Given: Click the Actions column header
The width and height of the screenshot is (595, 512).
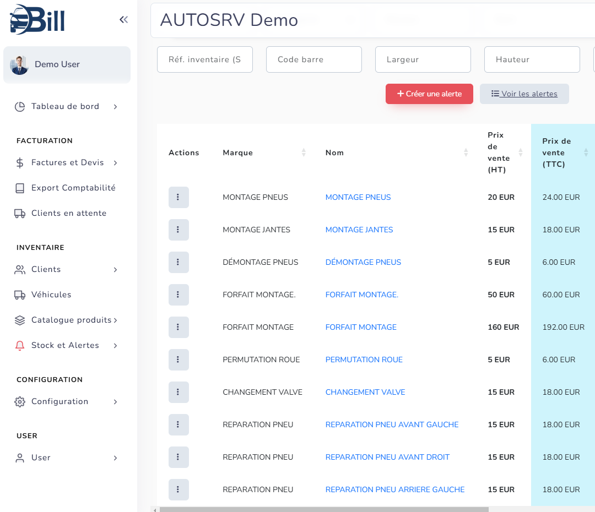Looking at the screenshot, I should click(x=183, y=152).
